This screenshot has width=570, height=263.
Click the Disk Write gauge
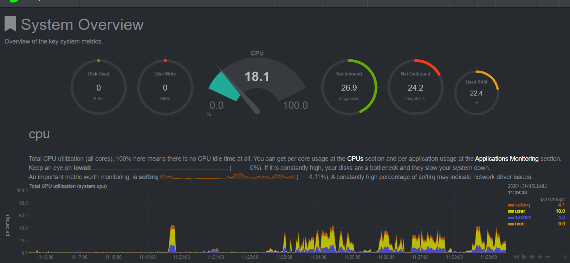[165, 87]
